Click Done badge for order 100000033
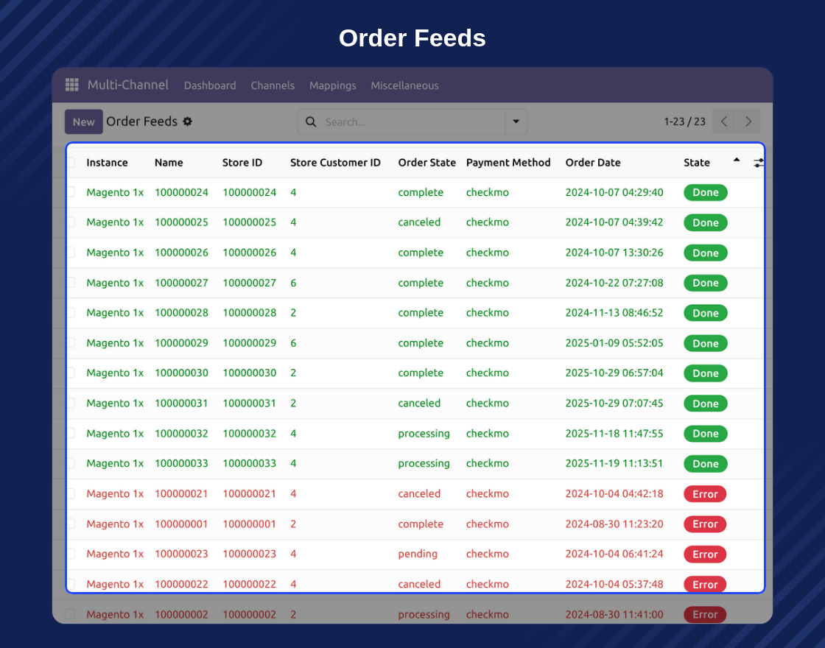 tap(706, 464)
